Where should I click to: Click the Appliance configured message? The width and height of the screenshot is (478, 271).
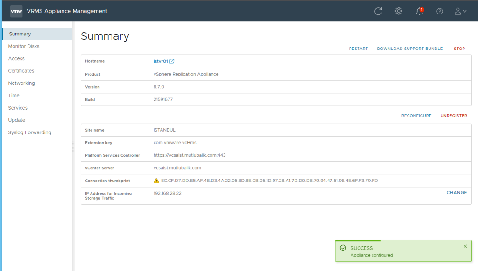pyautogui.click(x=372, y=255)
